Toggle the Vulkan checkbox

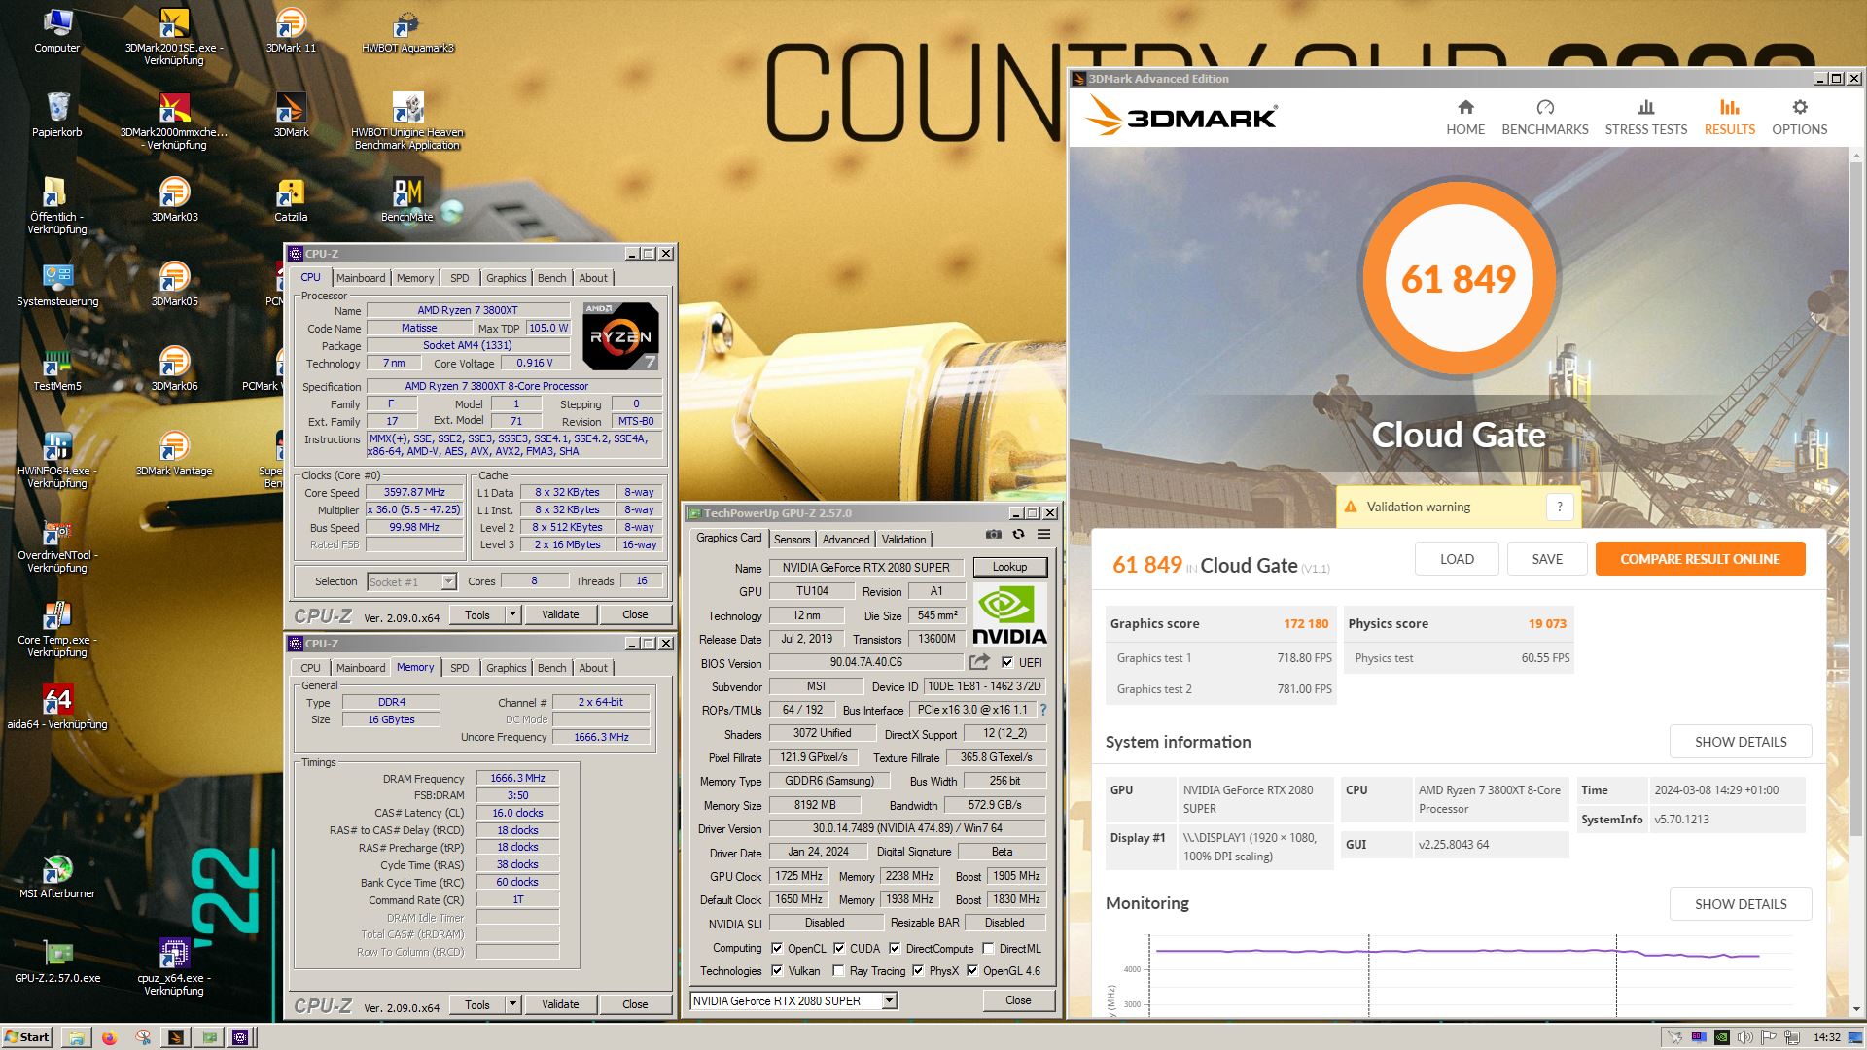coord(776,970)
